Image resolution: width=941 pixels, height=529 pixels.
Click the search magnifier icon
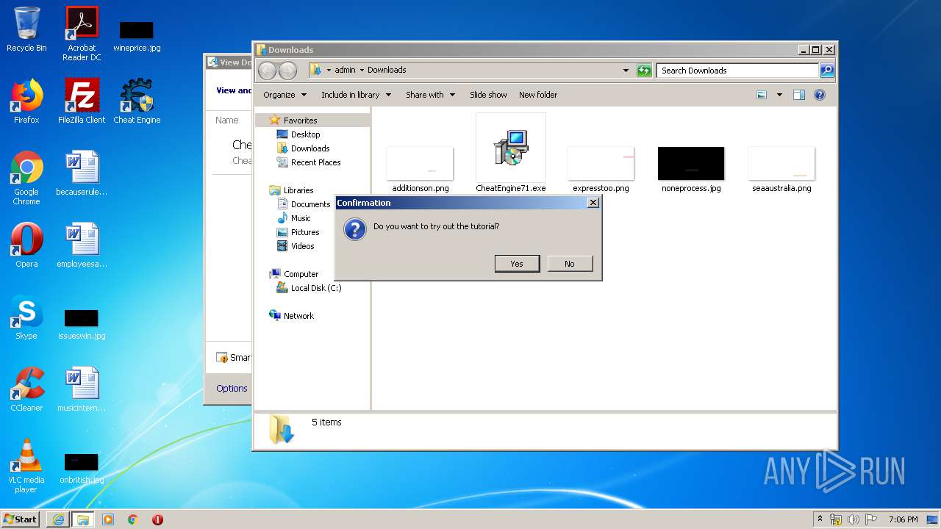point(827,71)
